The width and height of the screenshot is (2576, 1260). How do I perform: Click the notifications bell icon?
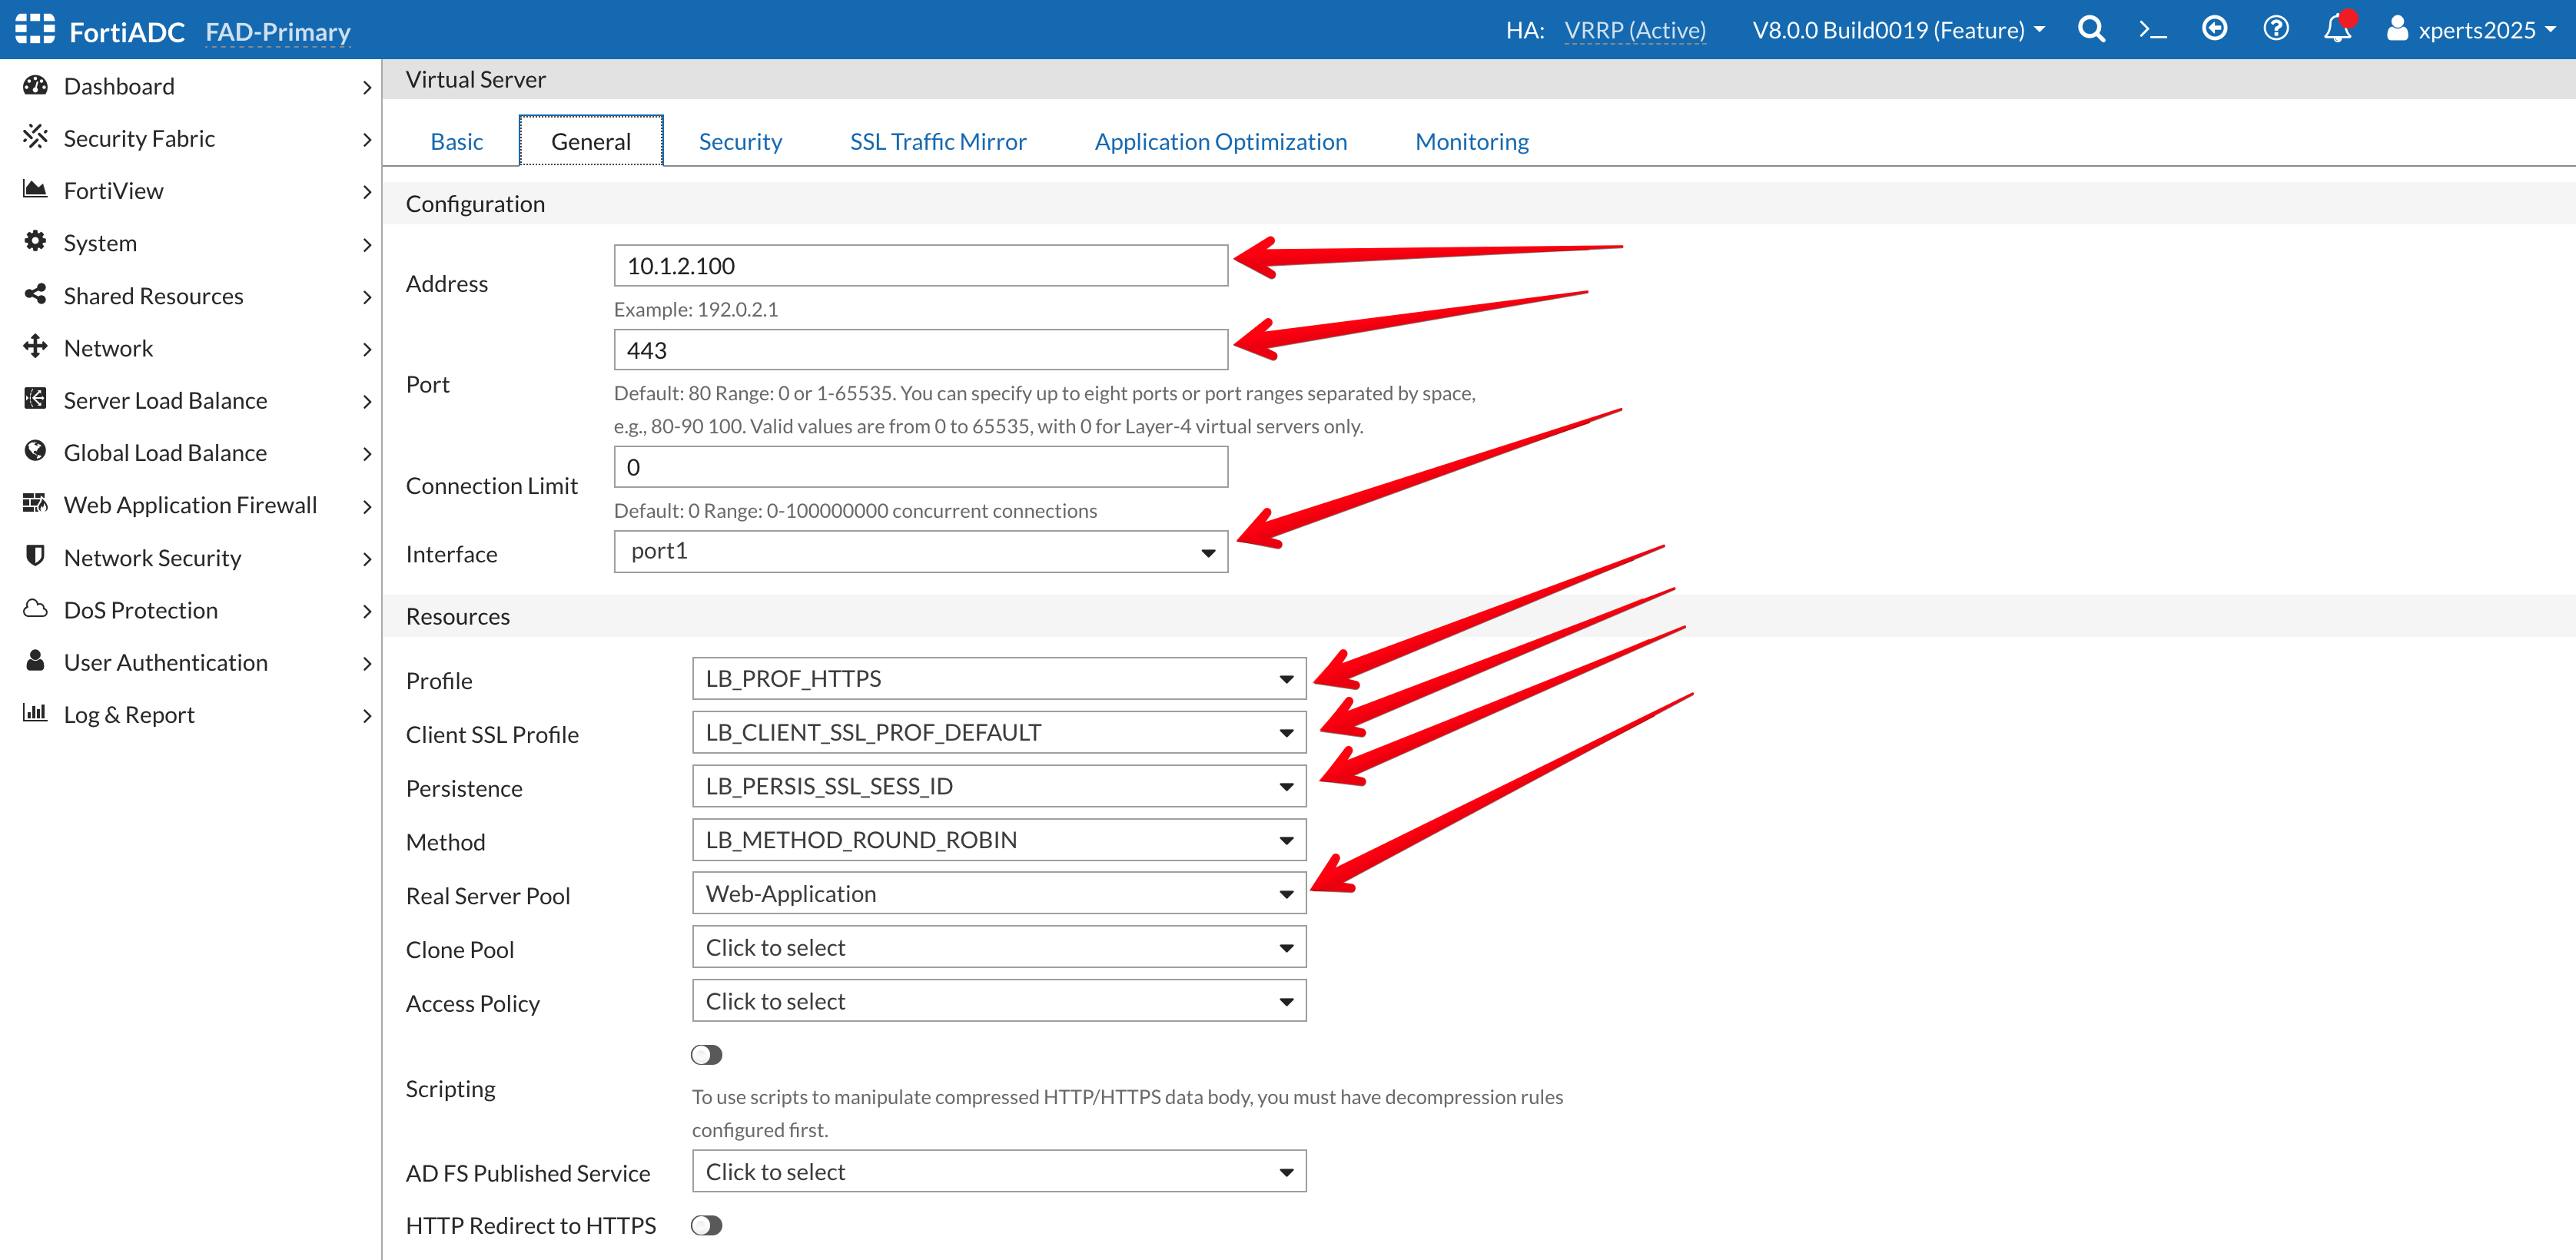[x=2336, y=28]
